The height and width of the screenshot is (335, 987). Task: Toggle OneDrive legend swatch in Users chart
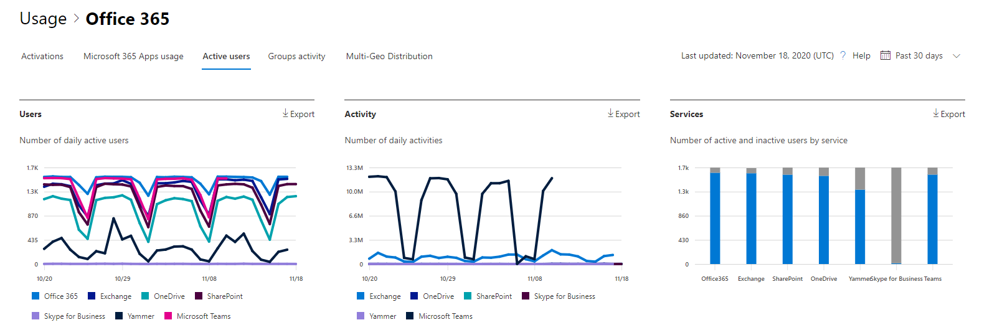coord(145,296)
